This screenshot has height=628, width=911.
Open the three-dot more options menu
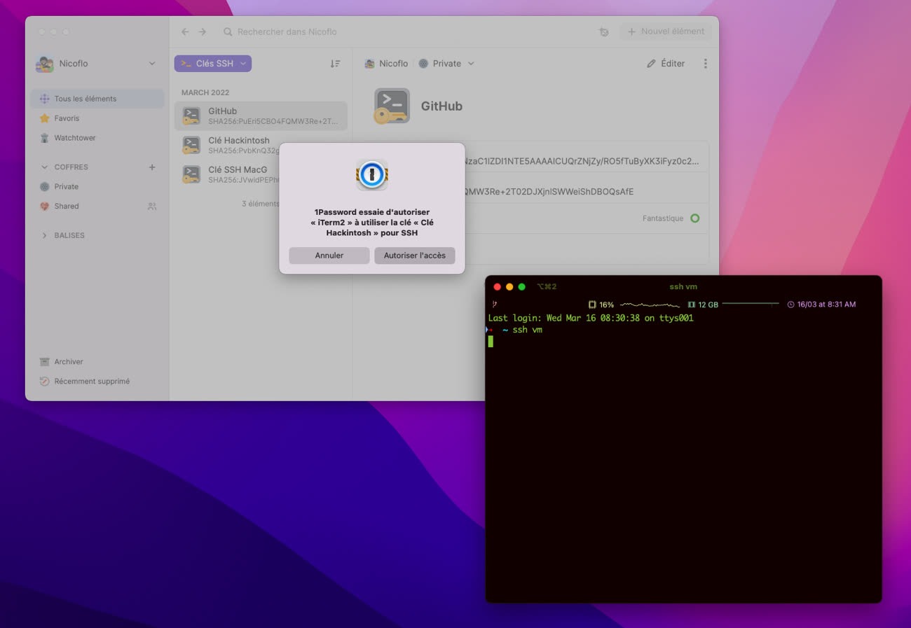click(x=705, y=64)
